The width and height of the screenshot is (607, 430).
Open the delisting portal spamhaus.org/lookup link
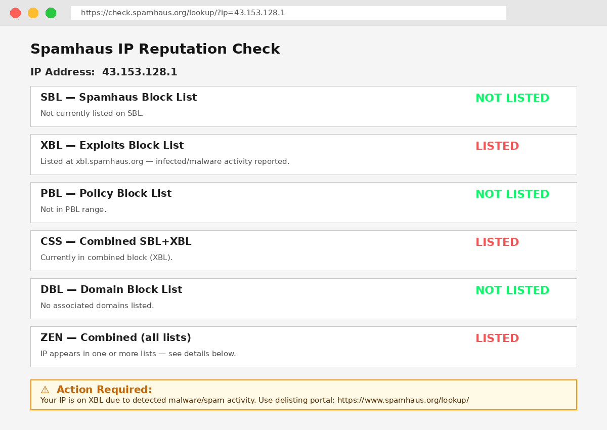click(x=403, y=400)
